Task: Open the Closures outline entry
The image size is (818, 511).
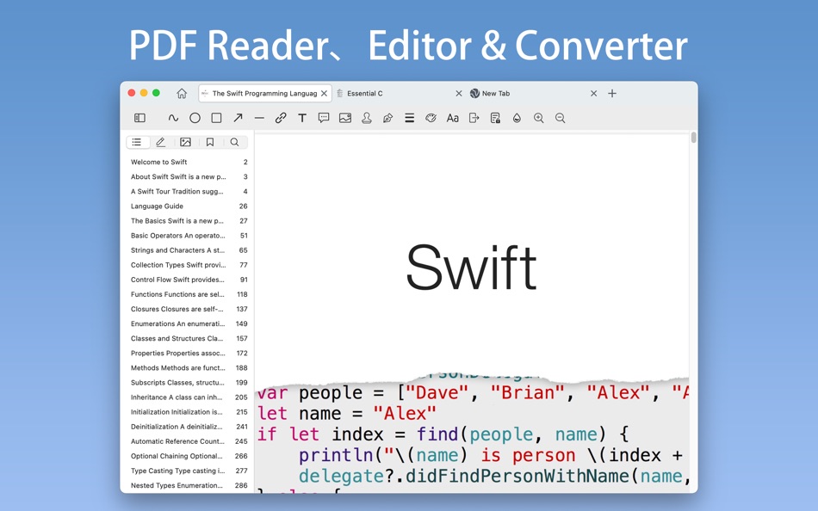Action: click(189, 309)
